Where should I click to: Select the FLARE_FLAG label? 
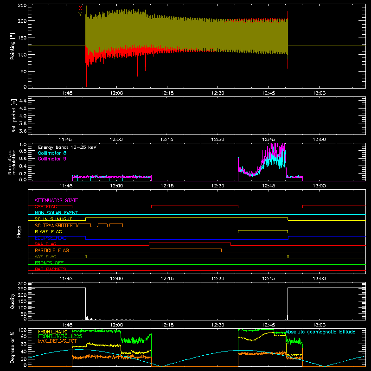[48, 231]
